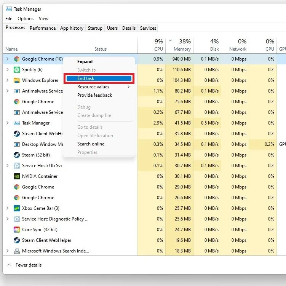The image size is (286, 286).
Task: Open the Services tab
Action: click(x=148, y=28)
